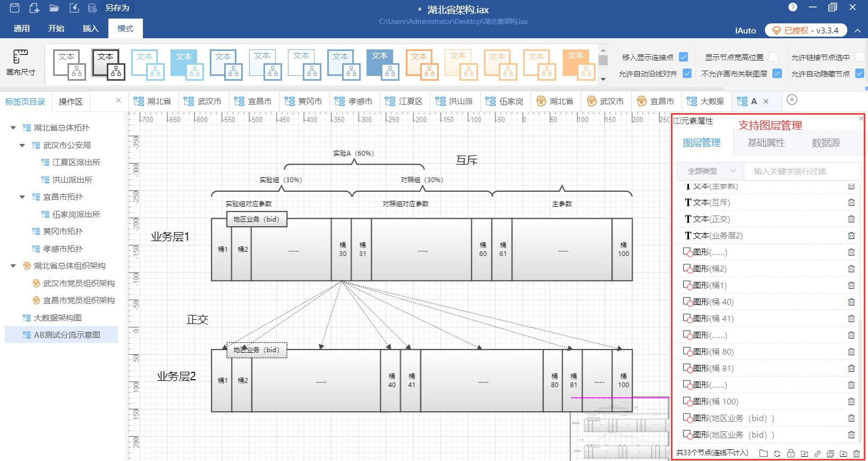Click the lock icon in layer panel footer
The width and height of the screenshot is (868, 461).
[791, 453]
